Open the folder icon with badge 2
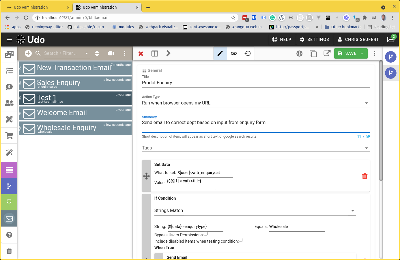The width and height of the screenshot is (400, 260). click(x=391, y=40)
